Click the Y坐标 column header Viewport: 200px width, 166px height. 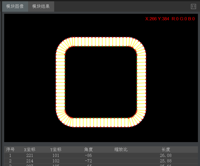point(56,149)
